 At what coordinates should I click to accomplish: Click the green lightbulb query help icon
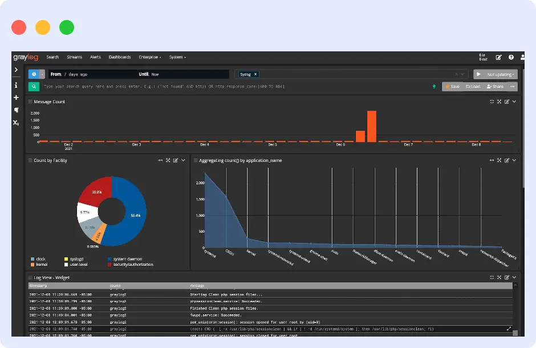point(434,87)
